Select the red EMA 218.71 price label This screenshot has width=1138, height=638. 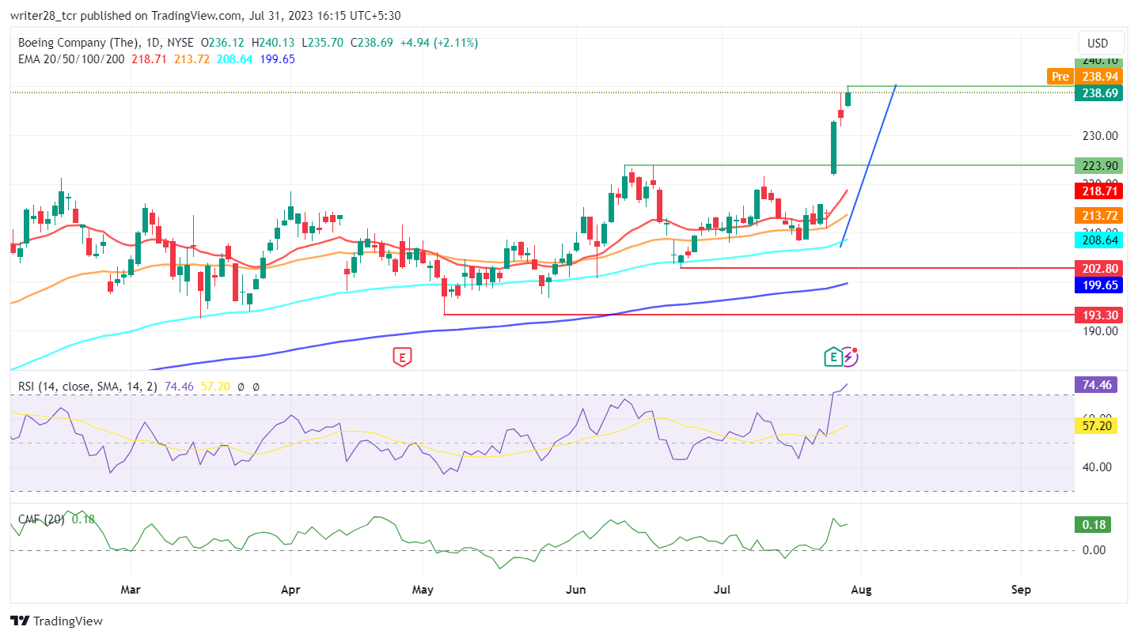(1098, 191)
